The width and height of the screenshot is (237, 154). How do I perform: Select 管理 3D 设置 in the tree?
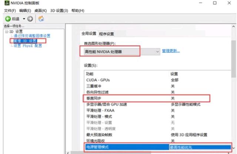pyautogui.click(x=25, y=41)
